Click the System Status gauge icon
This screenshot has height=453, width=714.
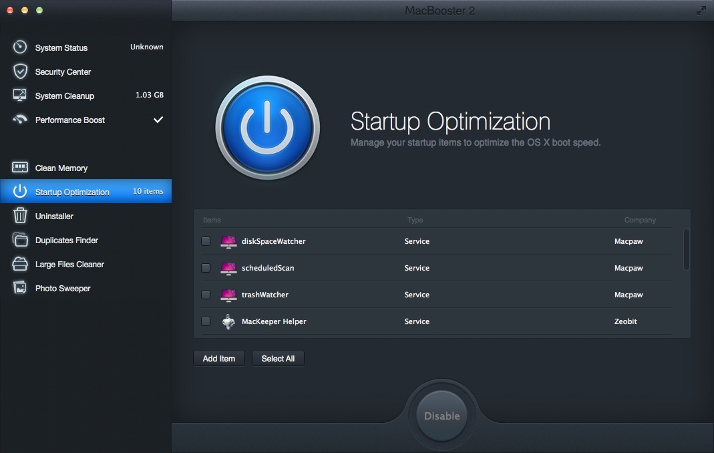(20, 47)
